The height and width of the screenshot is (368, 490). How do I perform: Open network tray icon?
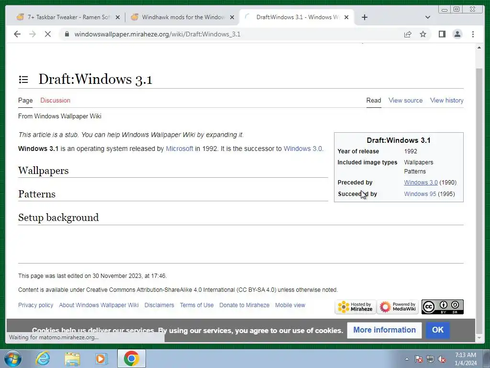tap(430, 359)
